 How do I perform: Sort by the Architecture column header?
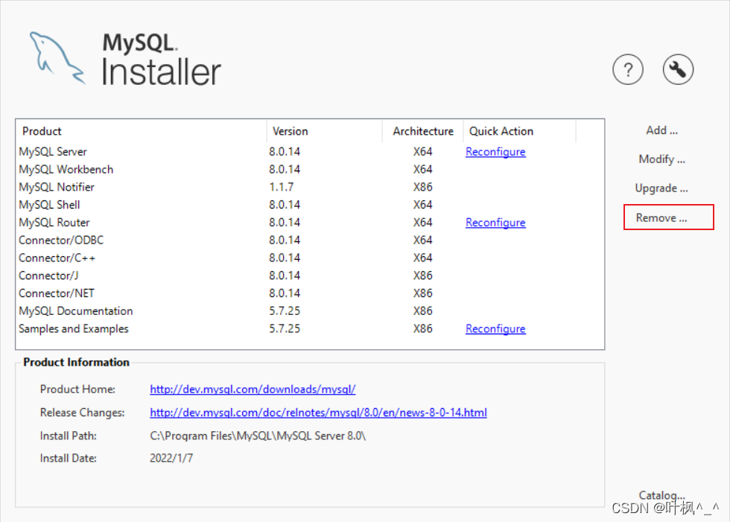tap(423, 131)
